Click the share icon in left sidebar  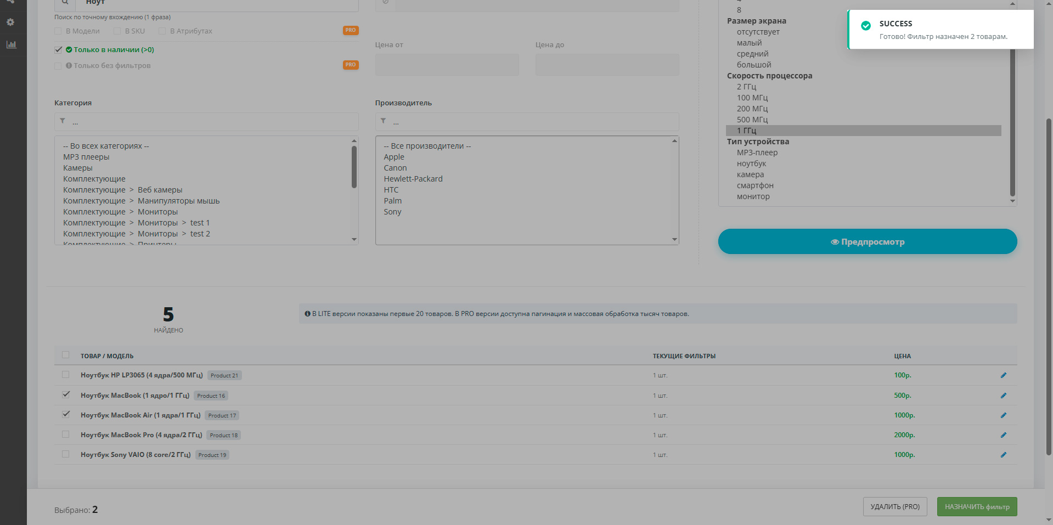(x=10, y=2)
